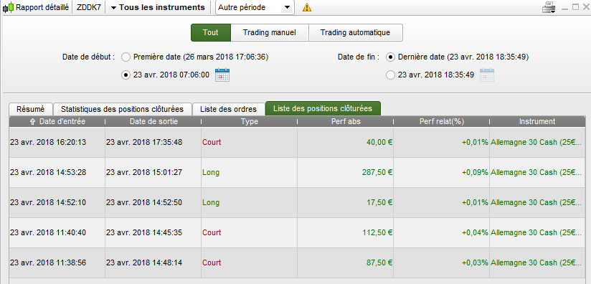591x284 pixels.
Task: Select the 23 avr. 2018 18:35:49 end radio
Action: [390, 75]
